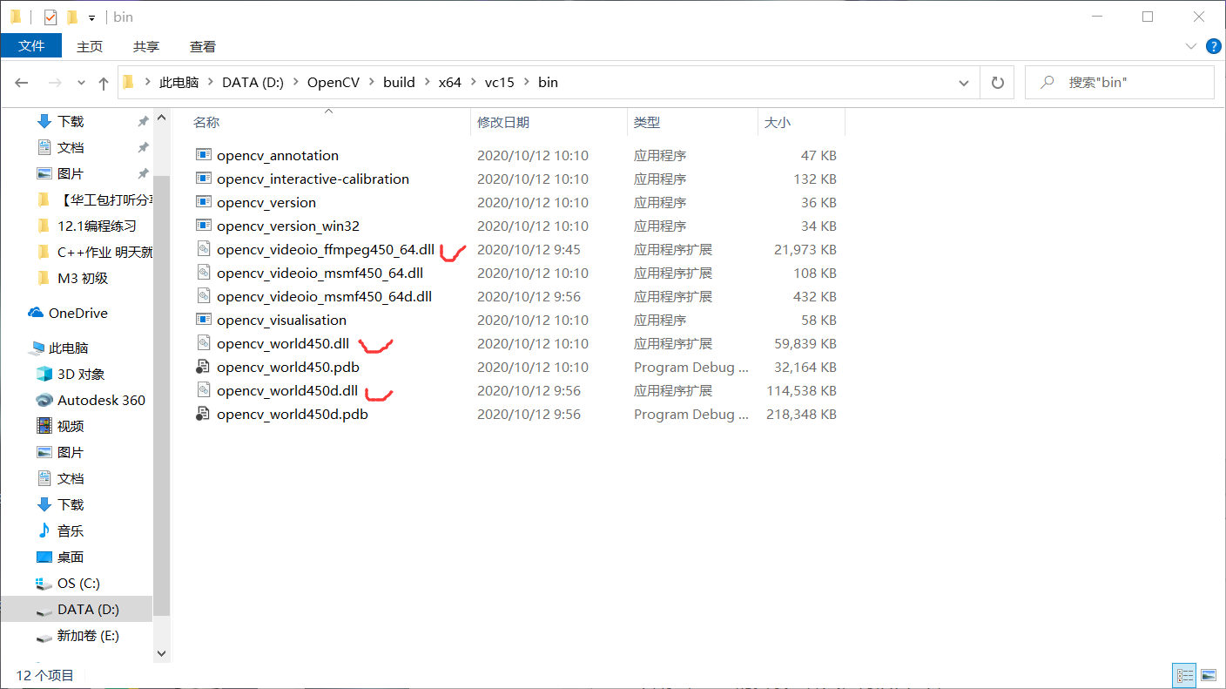Expand the chevron after 此电脑 in path
Viewport: 1226px width, 689px height.
point(211,83)
